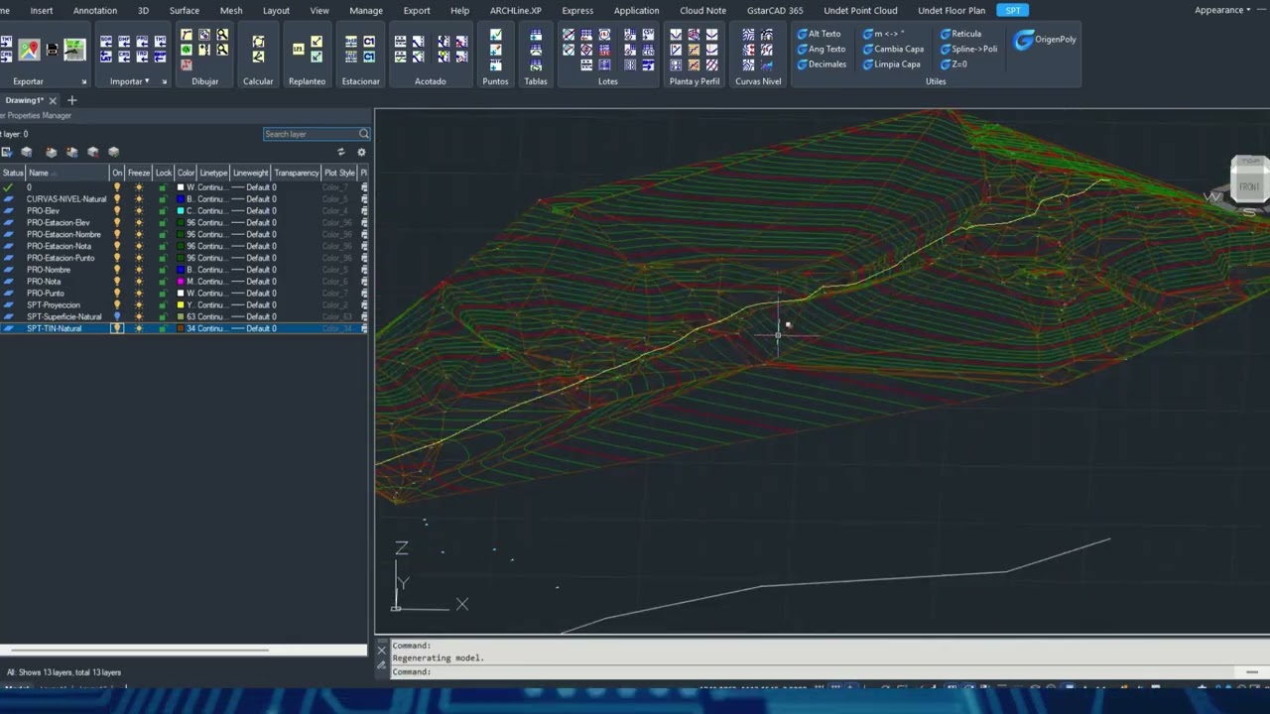Turn off SPT-TIN-Natural layer bulb
This screenshot has height=714, width=1270.
tap(117, 328)
